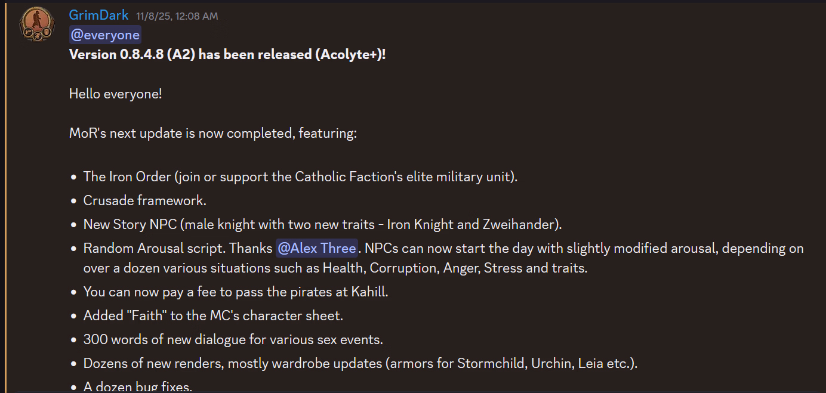Click the "Crusade framework." bullet line
This screenshot has height=393, width=826.
click(145, 200)
